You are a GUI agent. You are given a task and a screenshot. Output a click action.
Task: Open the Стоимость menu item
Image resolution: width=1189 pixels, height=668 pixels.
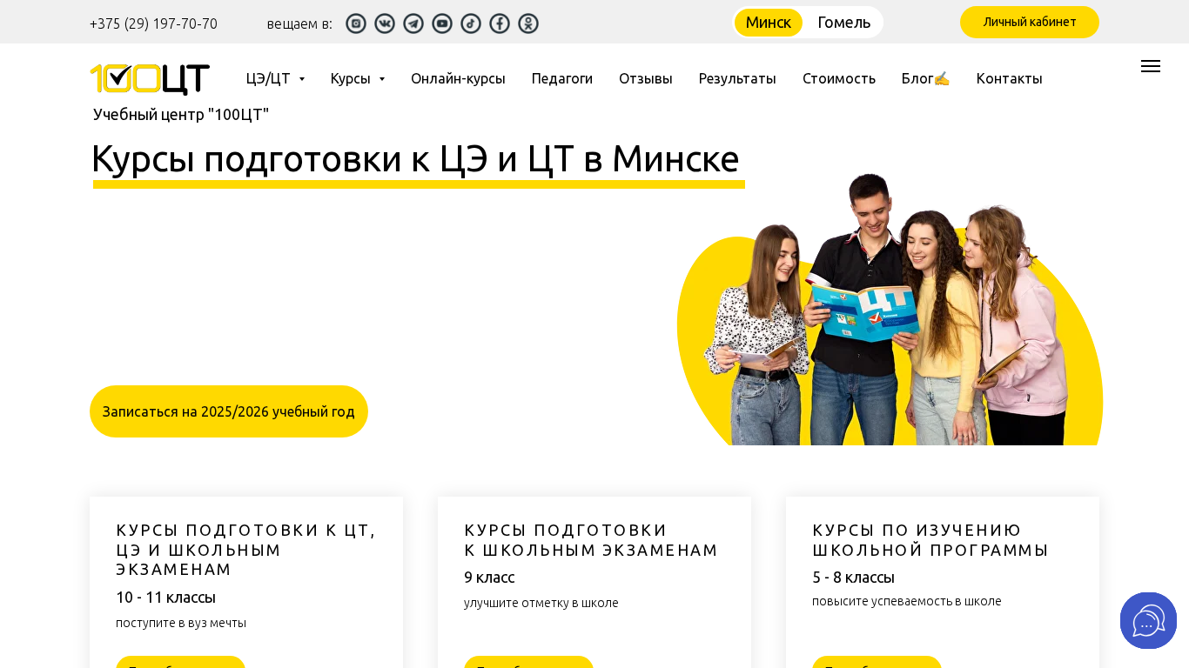click(839, 78)
